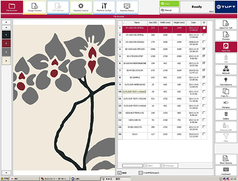
Task: Select the Network source icon
Action: (226, 70)
